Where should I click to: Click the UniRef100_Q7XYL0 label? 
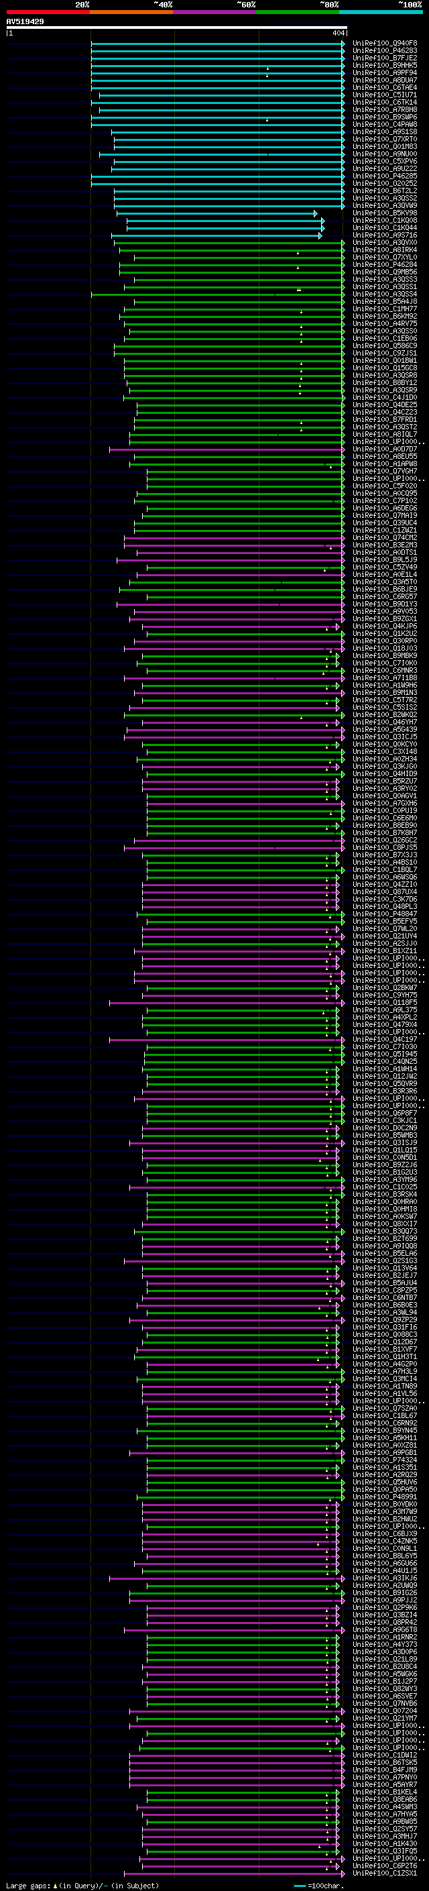[x=385, y=258]
